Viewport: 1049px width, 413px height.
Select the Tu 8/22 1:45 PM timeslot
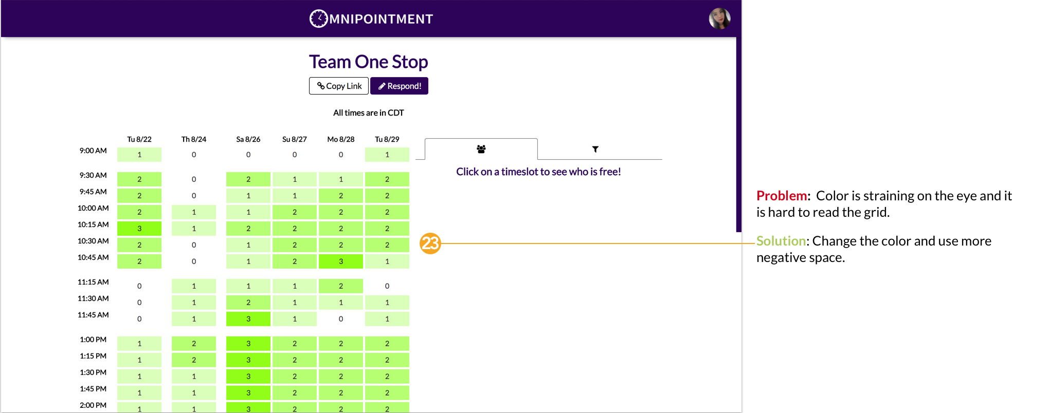139,393
